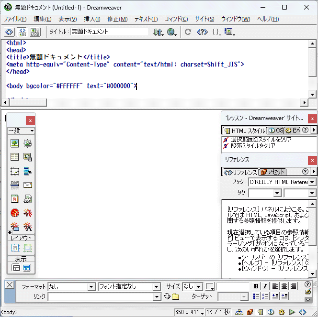
Task: Open window size 658 x 411 menu
Action: coord(190,312)
